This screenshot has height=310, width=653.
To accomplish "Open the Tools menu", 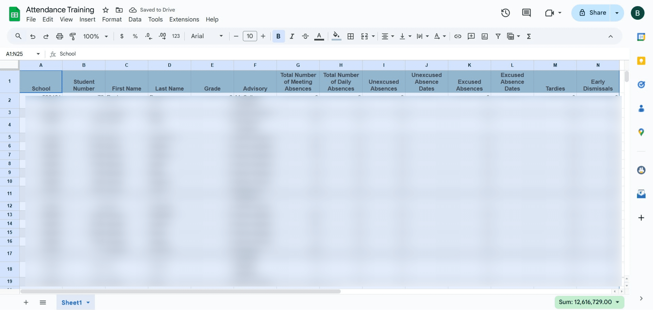I will [155, 19].
